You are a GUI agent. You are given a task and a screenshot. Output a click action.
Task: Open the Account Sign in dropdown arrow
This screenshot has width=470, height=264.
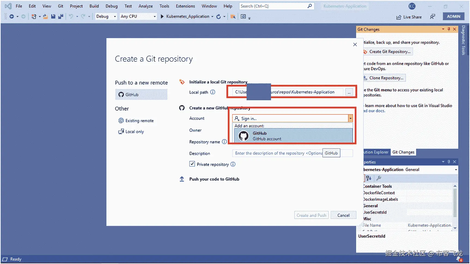tap(350, 118)
